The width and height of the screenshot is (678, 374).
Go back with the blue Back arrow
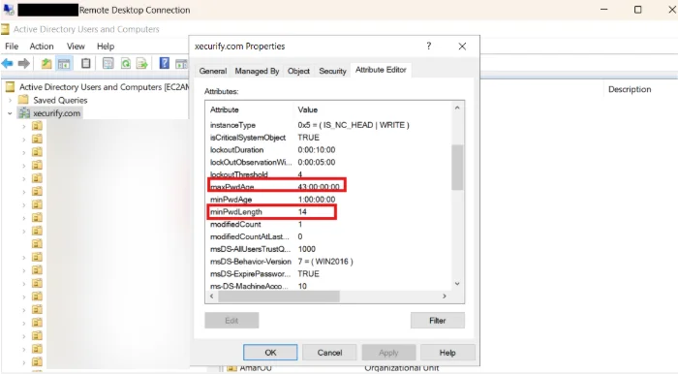tap(8, 64)
